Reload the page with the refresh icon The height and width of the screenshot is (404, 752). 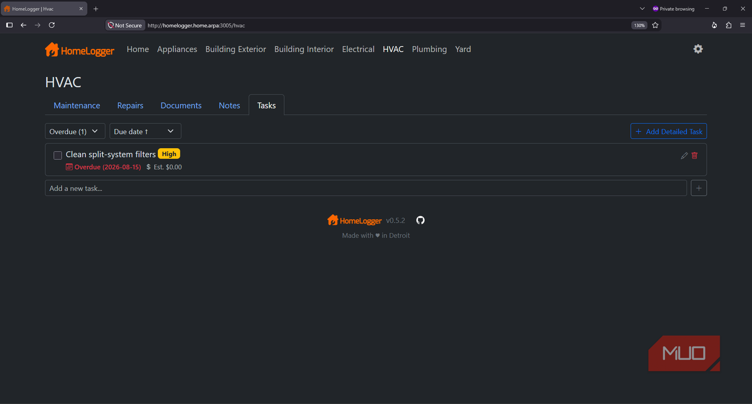[52, 25]
